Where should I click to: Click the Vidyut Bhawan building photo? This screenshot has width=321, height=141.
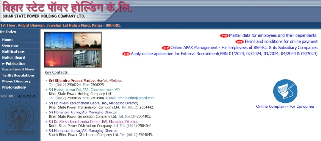[87, 58]
